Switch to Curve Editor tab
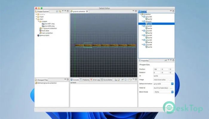Image resolution: width=209 pixels, height=119 pixels. coord(107,80)
